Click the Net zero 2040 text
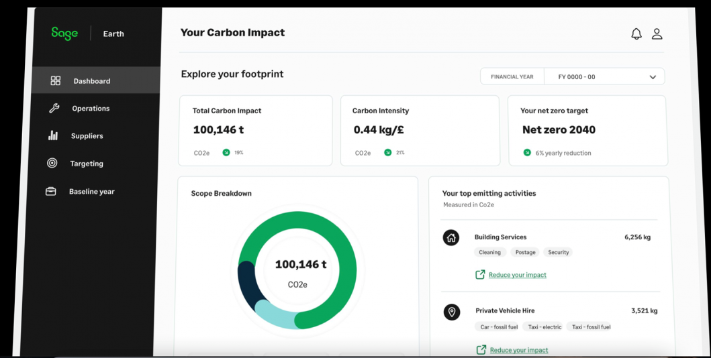This screenshot has width=711, height=358. tap(559, 130)
